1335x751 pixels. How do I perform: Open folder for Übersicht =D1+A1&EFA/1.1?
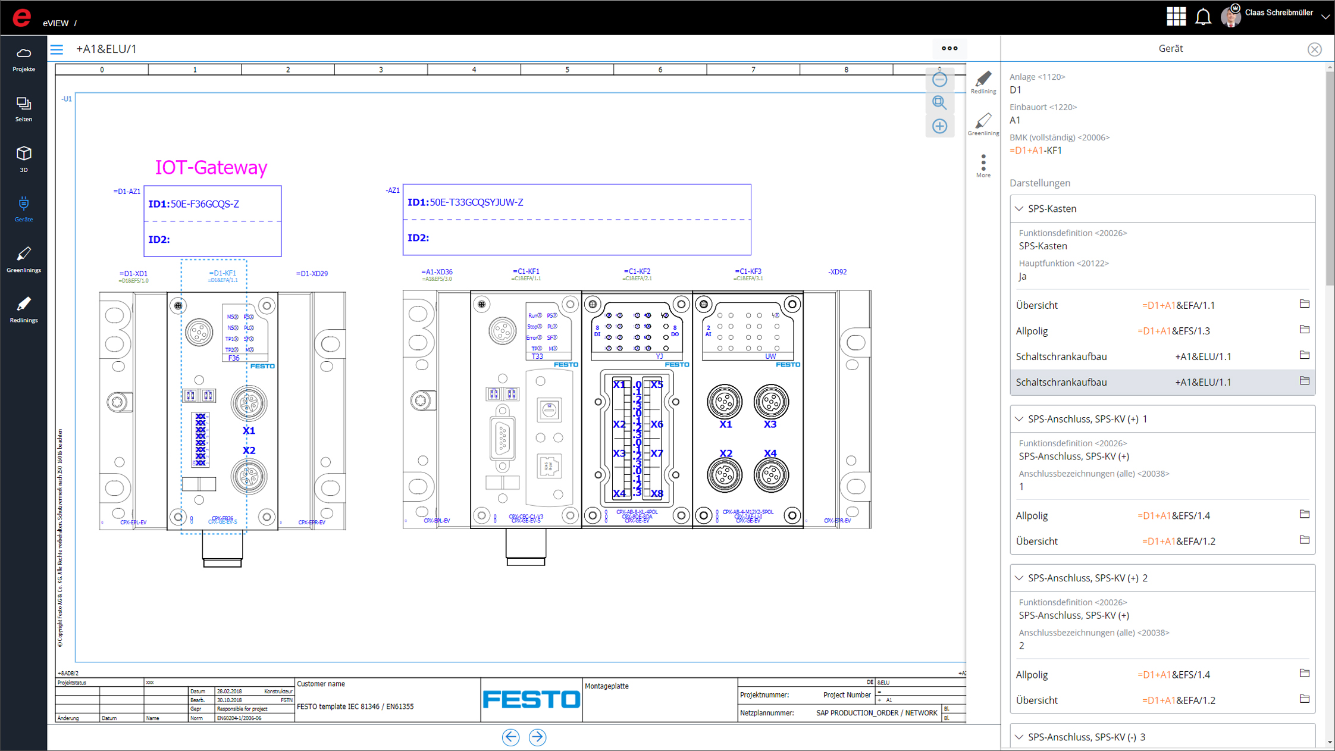[x=1304, y=304]
